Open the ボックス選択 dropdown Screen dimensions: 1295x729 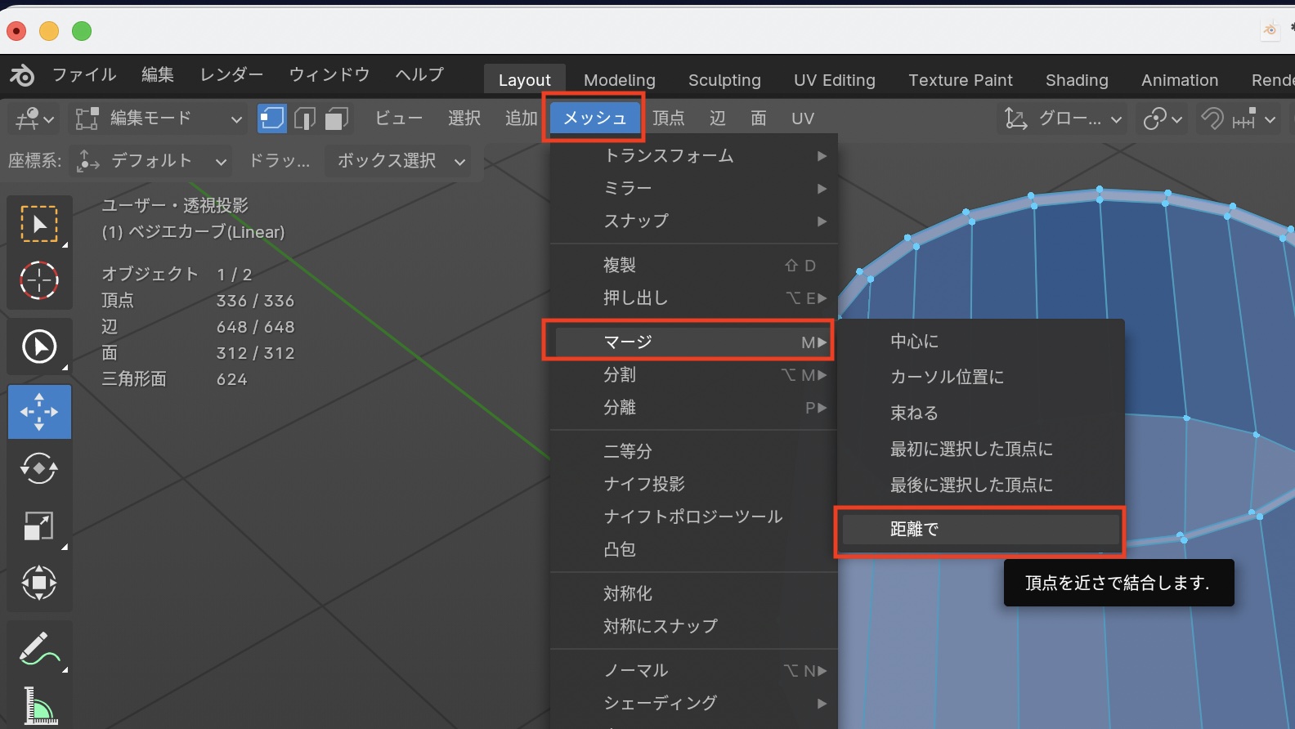click(399, 161)
